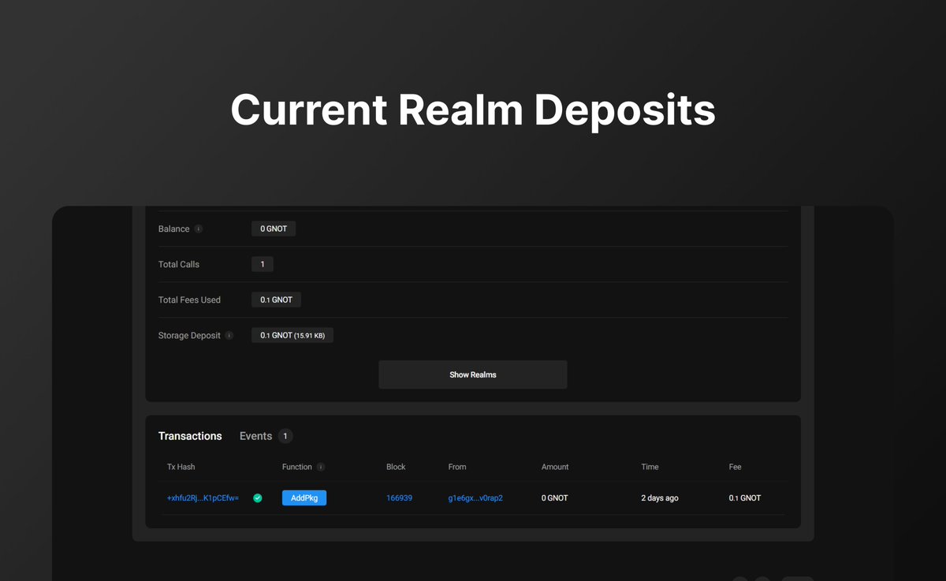Screen dimensions: 946x581
Task: Click the 0 GNOT balance value
Action: [x=274, y=229]
